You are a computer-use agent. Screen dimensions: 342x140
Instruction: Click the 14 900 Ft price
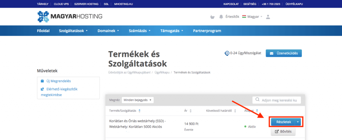coord(191,124)
